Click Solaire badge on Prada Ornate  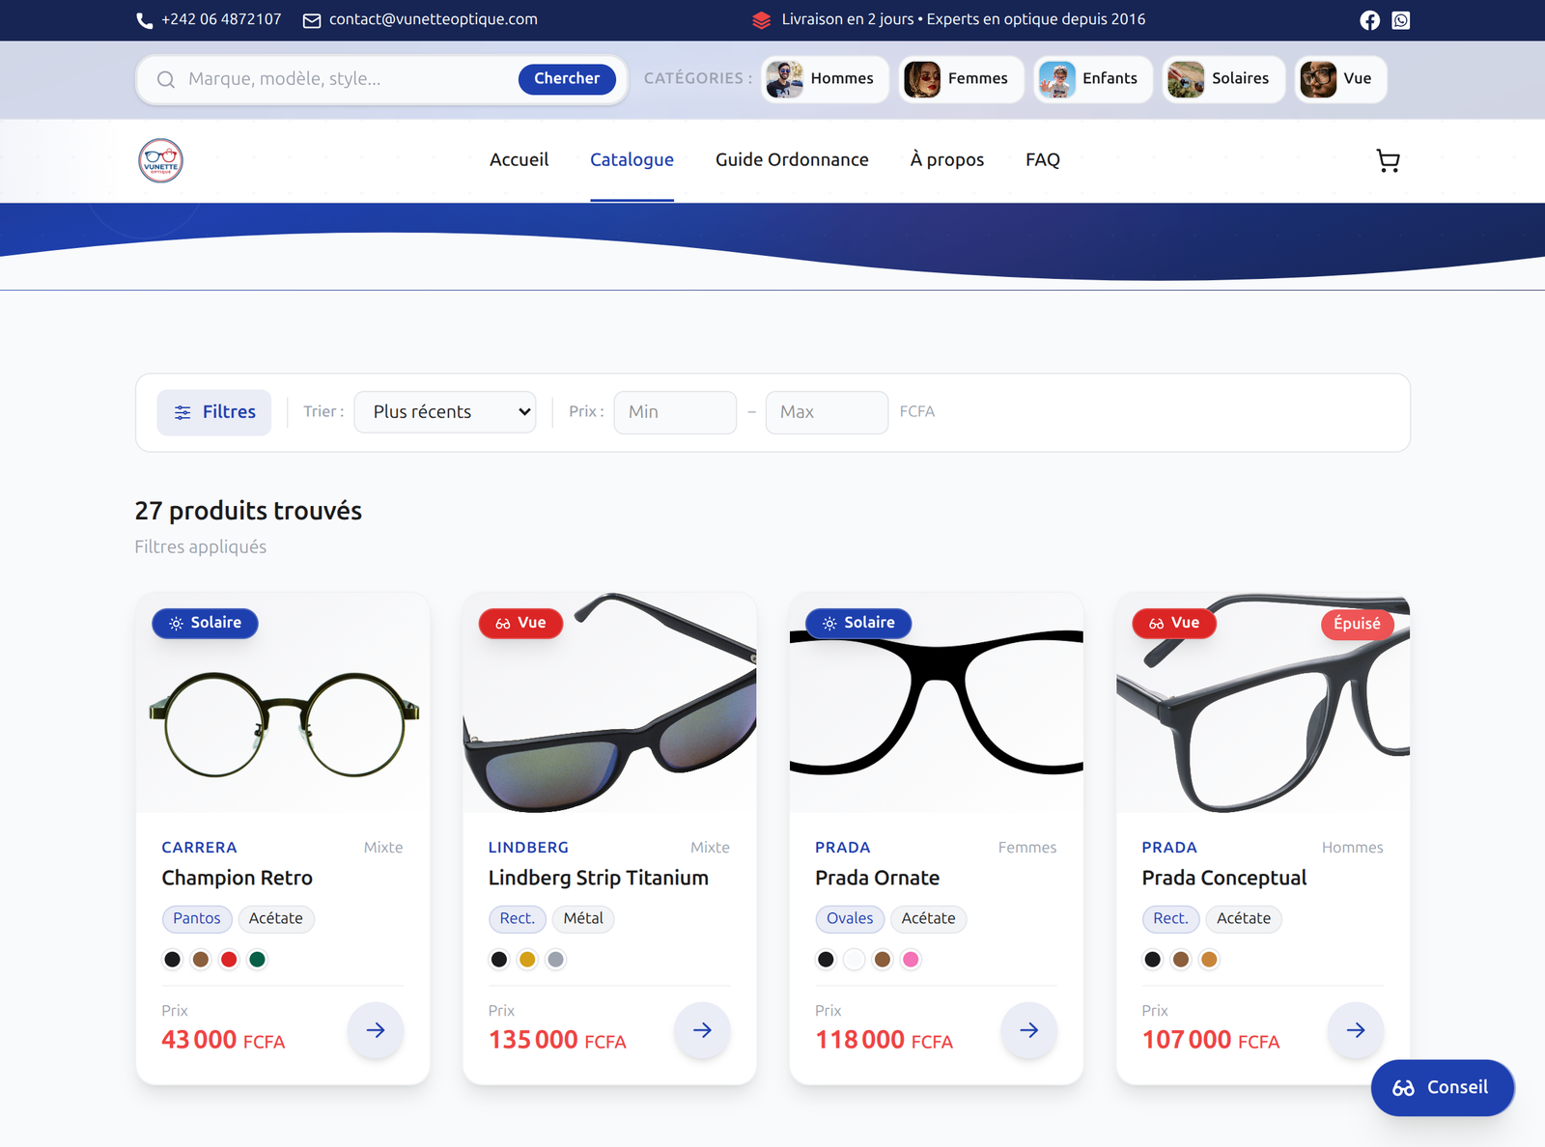(x=858, y=623)
